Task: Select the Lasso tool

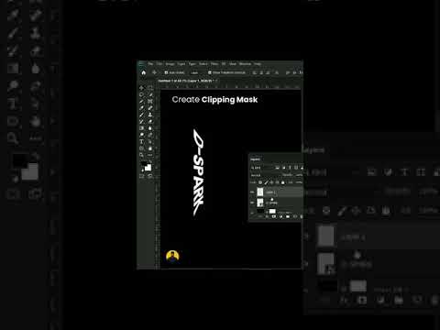Action: tap(141, 94)
